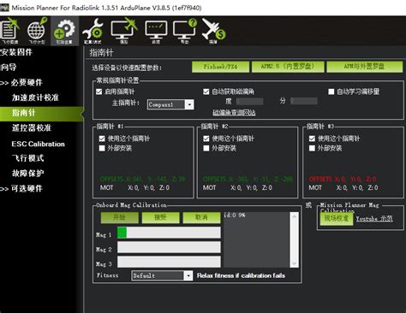Click the calibration log scrollbar down arrow
The height and width of the screenshot is (313, 406).
(x=295, y=263)
